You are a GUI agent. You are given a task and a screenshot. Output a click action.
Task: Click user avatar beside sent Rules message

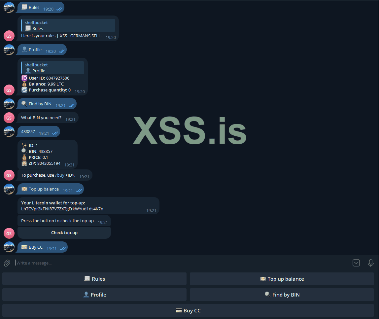click(9, 7)
